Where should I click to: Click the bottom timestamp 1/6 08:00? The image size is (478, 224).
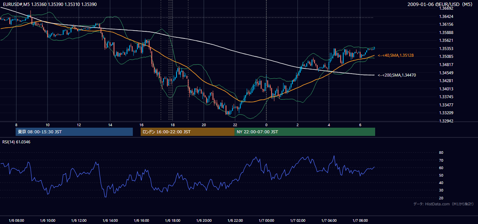16,221
